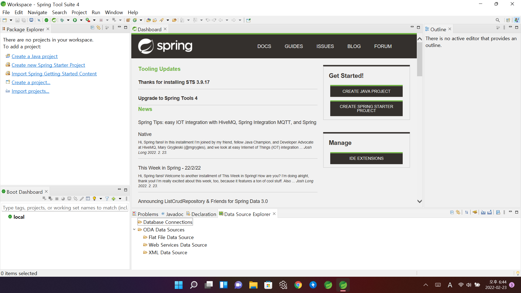Toggle Link with Editor in Data Source Explorer

click(458, 212)
